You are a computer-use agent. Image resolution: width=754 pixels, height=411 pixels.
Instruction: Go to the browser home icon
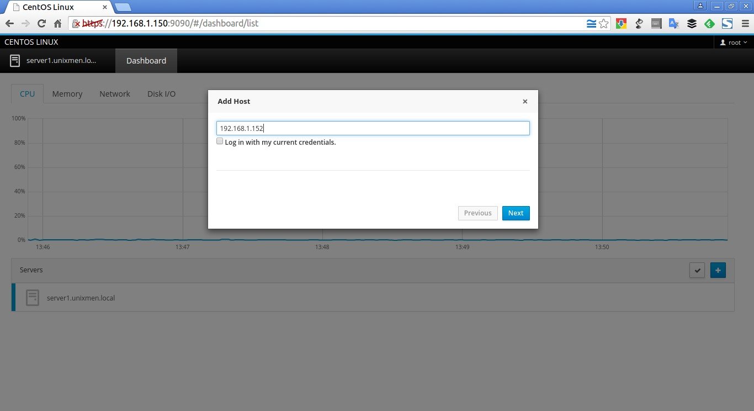[x=57, y=24]
